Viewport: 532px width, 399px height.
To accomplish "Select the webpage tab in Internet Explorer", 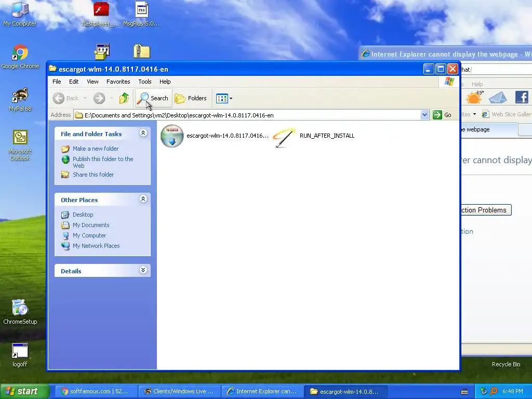I will (x=489, y=129).
